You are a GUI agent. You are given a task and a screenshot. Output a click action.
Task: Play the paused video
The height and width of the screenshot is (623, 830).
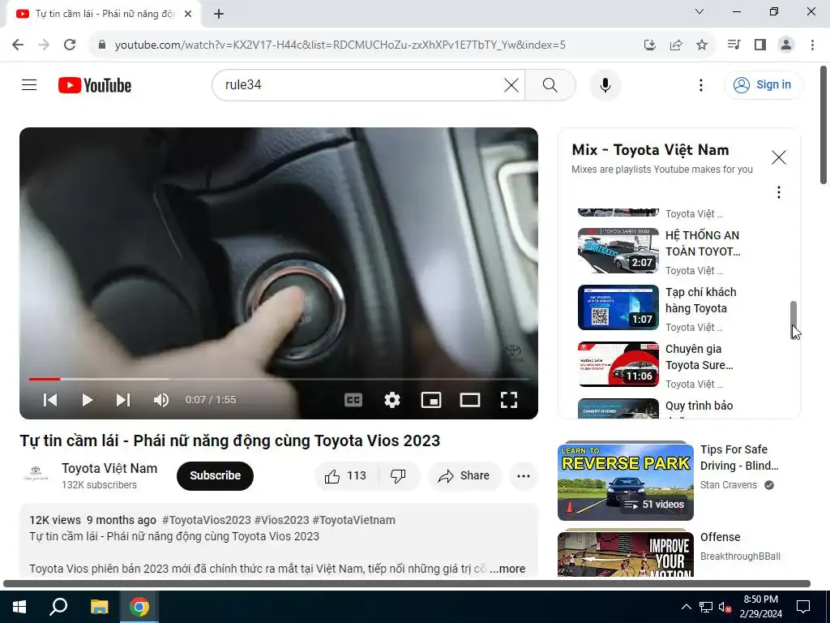(x=88, y=399)
